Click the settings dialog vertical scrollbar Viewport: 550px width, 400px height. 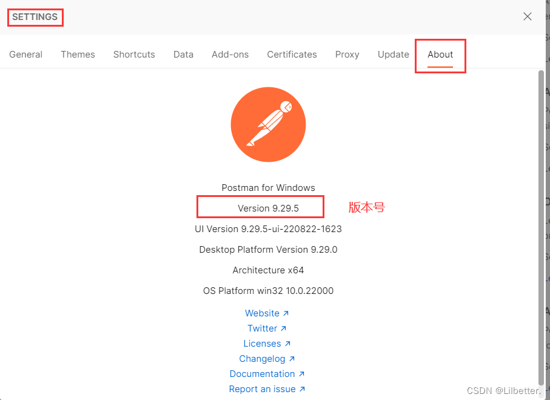(x=542, y=228)
